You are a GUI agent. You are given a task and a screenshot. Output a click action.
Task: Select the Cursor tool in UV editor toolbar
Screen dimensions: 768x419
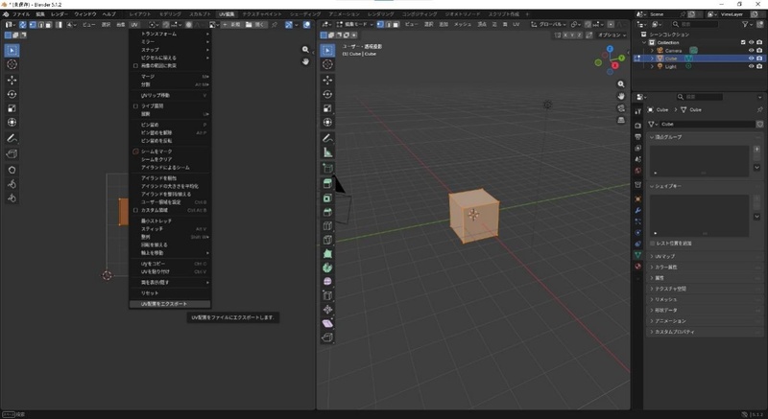12,64
